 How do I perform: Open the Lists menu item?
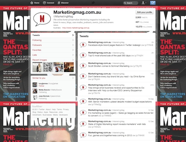point(53,55)
